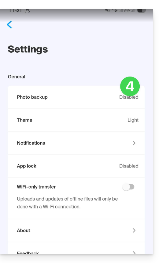Click the green number 4 badge
162x263 pixels.
click(x=130, y=86)
